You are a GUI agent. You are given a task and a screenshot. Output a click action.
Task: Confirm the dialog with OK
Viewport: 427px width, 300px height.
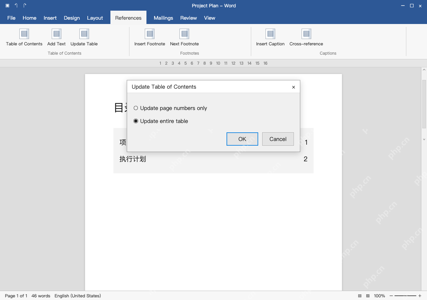coord(242,139)
